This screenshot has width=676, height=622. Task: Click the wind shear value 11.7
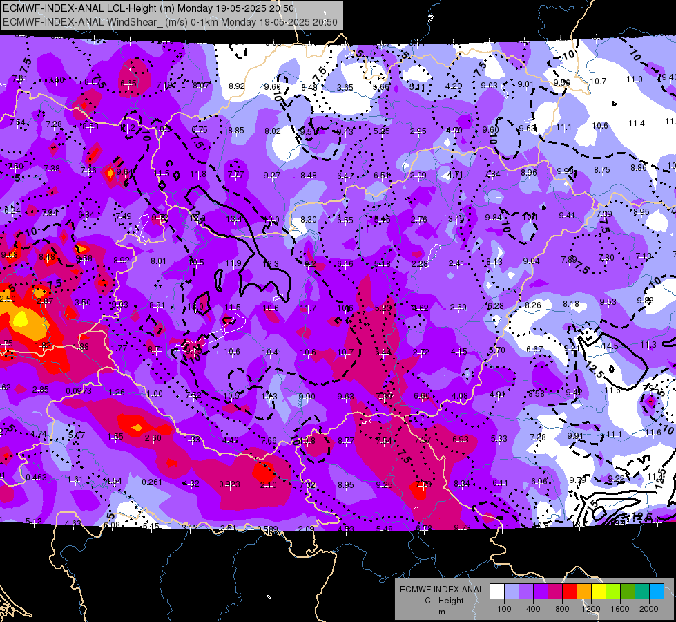click(x=308, y=308)
